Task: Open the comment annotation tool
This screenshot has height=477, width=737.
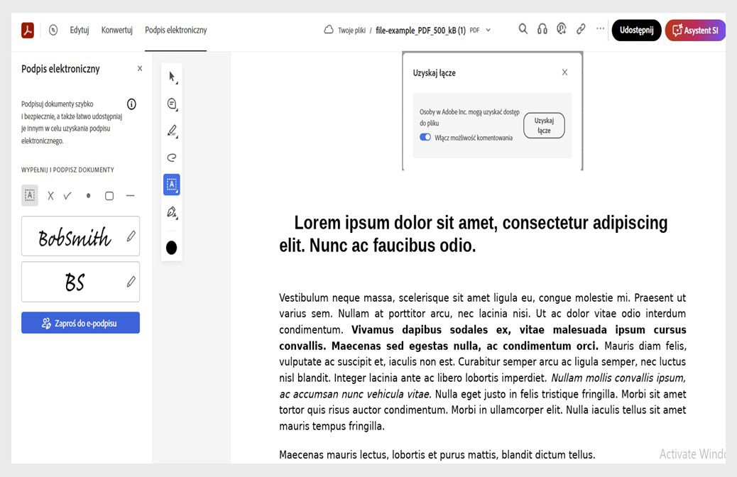Action: point(171,103)
